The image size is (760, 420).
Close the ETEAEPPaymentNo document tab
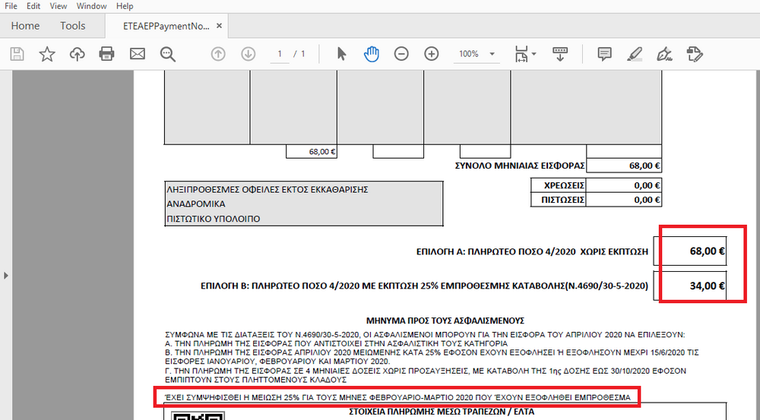220,26
